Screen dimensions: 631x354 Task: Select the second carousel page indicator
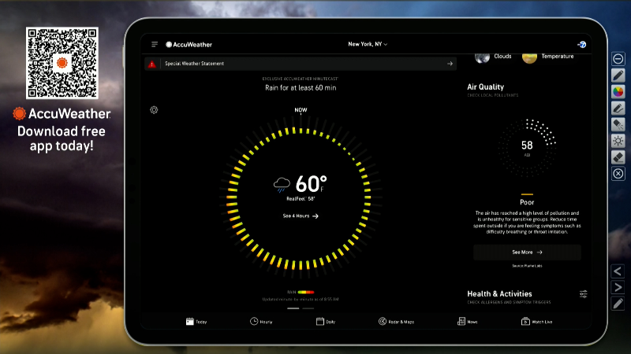308,308
